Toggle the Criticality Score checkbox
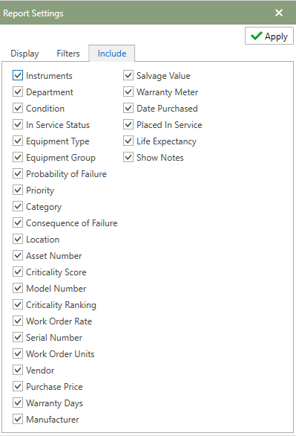This screenshot has height=436, width=296. point(18,272)
